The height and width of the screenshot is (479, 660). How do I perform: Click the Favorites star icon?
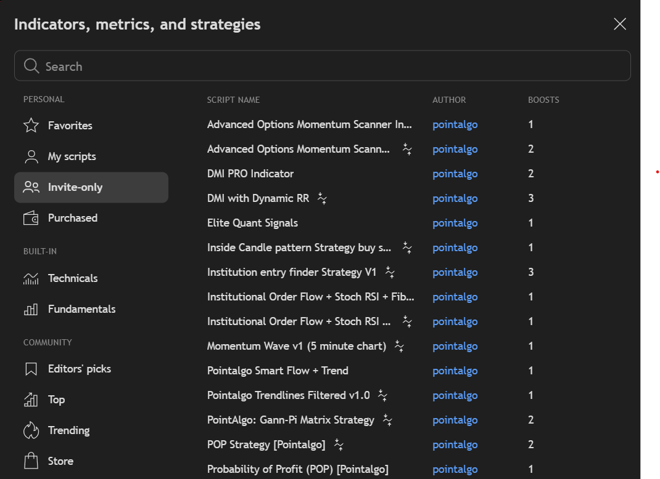click(31, 126)
